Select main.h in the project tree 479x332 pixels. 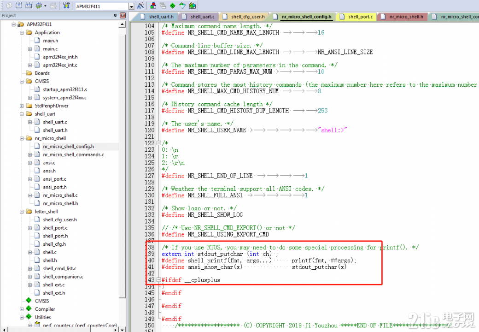coord(50,41)
